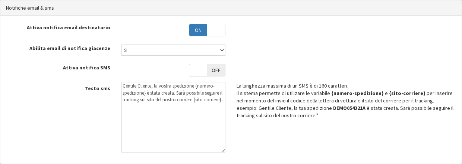Click the bold '{numero-spedizione}' variable in help text
Image resolution: width=462 pixels, height=164 pixels.
(357, 93)
